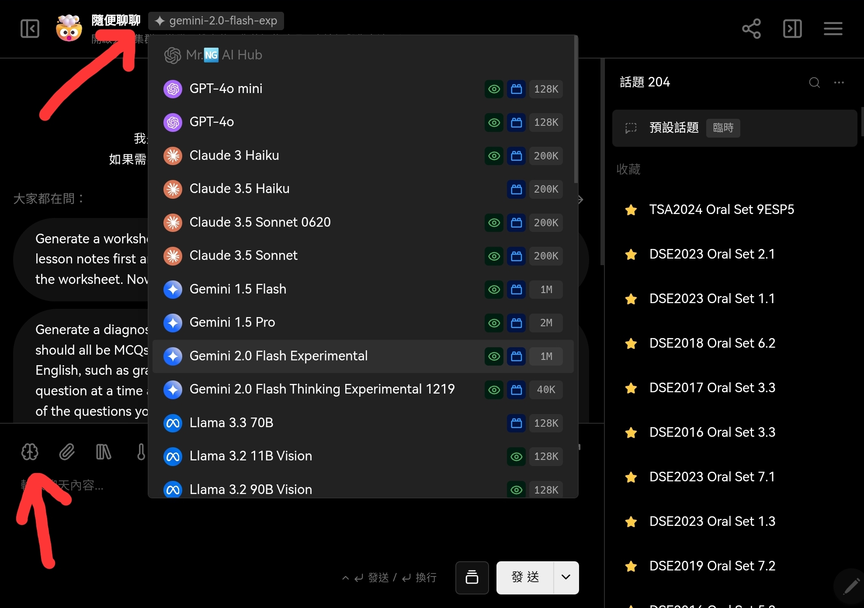Expand the send button options arrow
Image resolution: width=864 pixels, height=608 pixels.
(566, 577)
